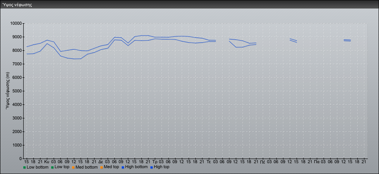The image size is (379, 174).
Task: Click the 'Κυ' day label on x-axis
Action: 47,162
